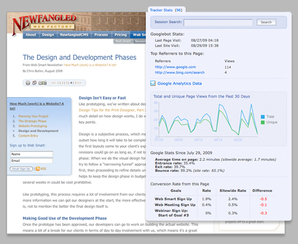
Task: Select the Web Smart main nav item
Action: (138, 34)
